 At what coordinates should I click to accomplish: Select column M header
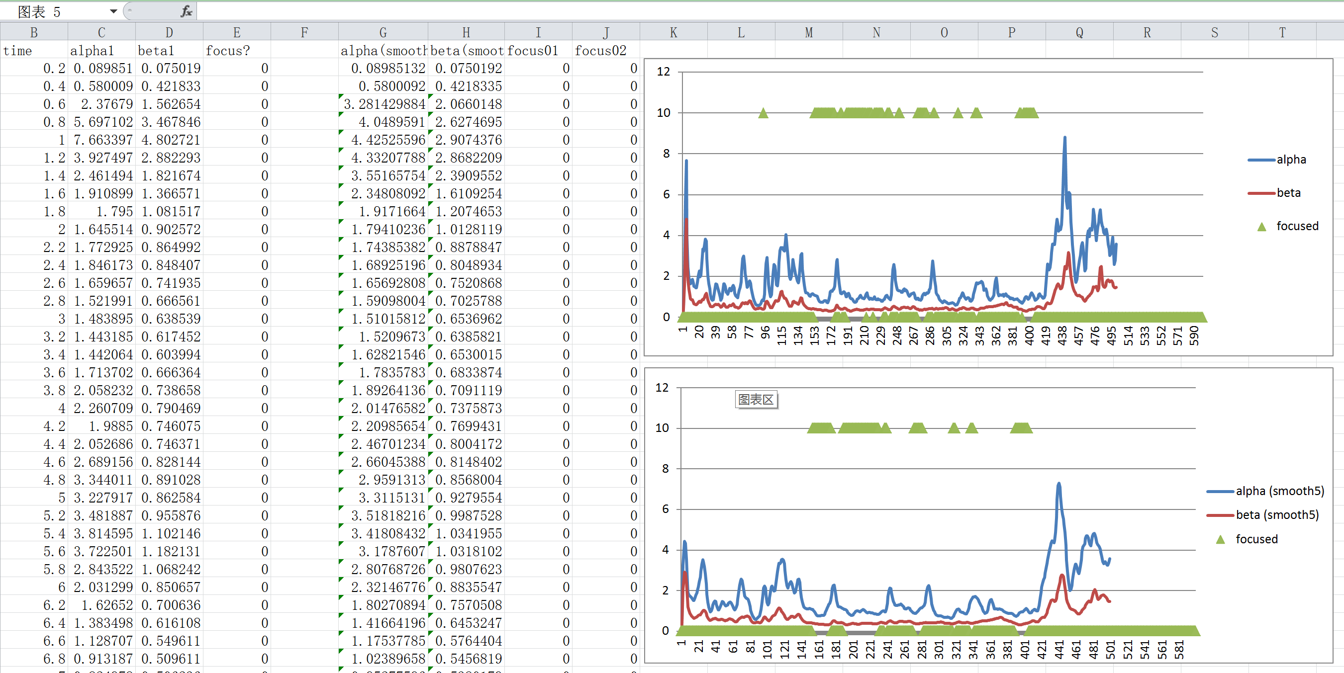click(809, 32)
